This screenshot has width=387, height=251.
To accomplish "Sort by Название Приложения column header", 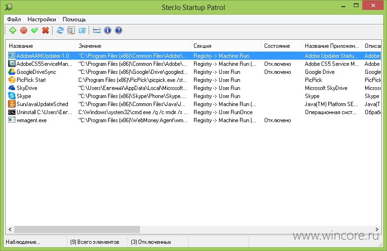I will coord(332,46).
